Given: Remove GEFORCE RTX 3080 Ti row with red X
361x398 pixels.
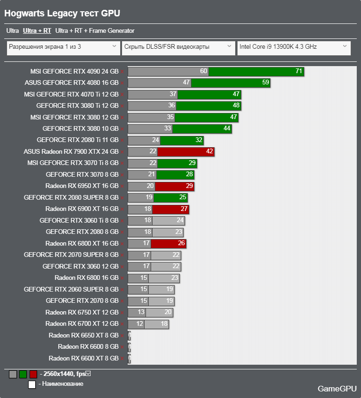Looking at the screenshot, I should coord(122,106).
